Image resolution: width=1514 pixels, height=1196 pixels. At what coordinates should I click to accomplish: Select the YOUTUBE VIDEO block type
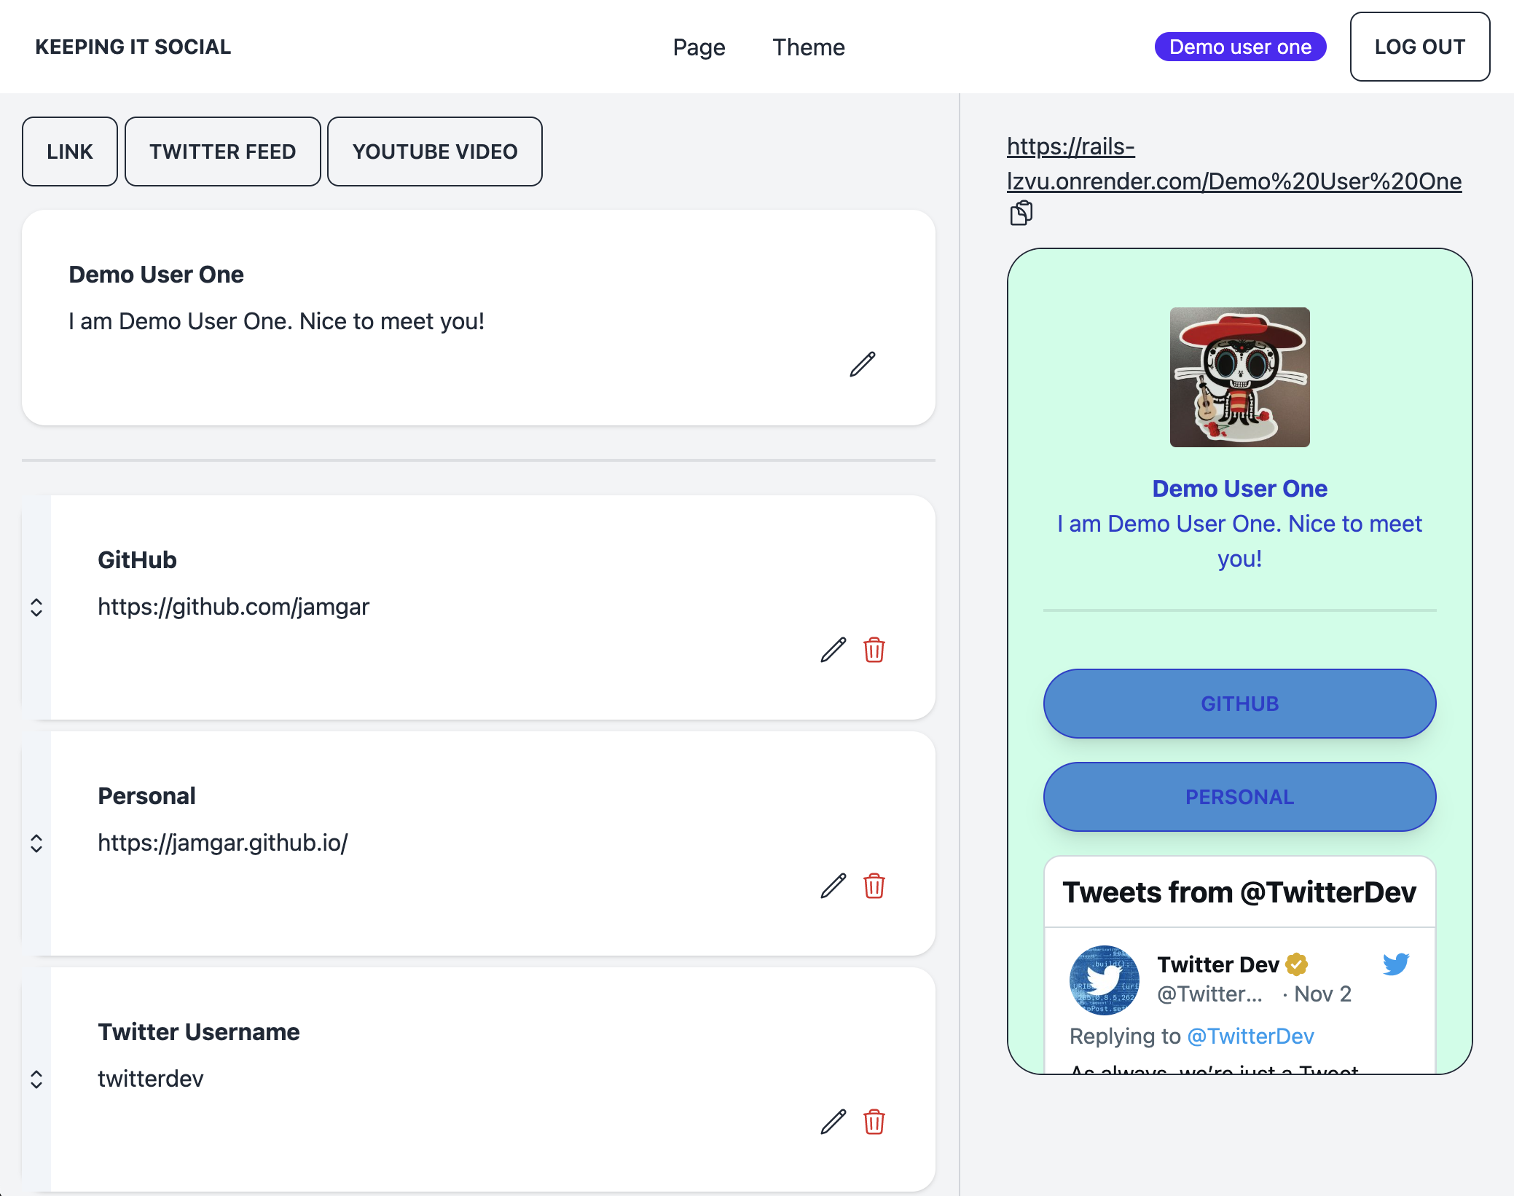pyautogui.click(x=435, y=151)
